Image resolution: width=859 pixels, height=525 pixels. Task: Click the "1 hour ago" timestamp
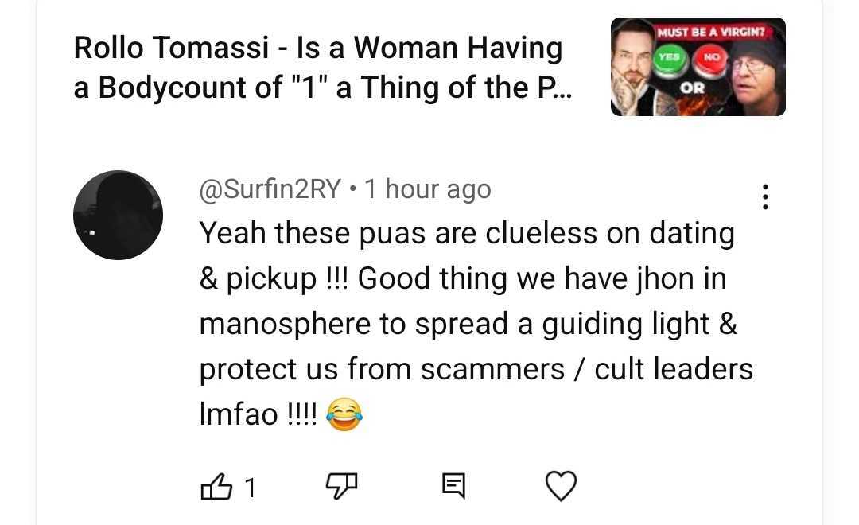427,189
